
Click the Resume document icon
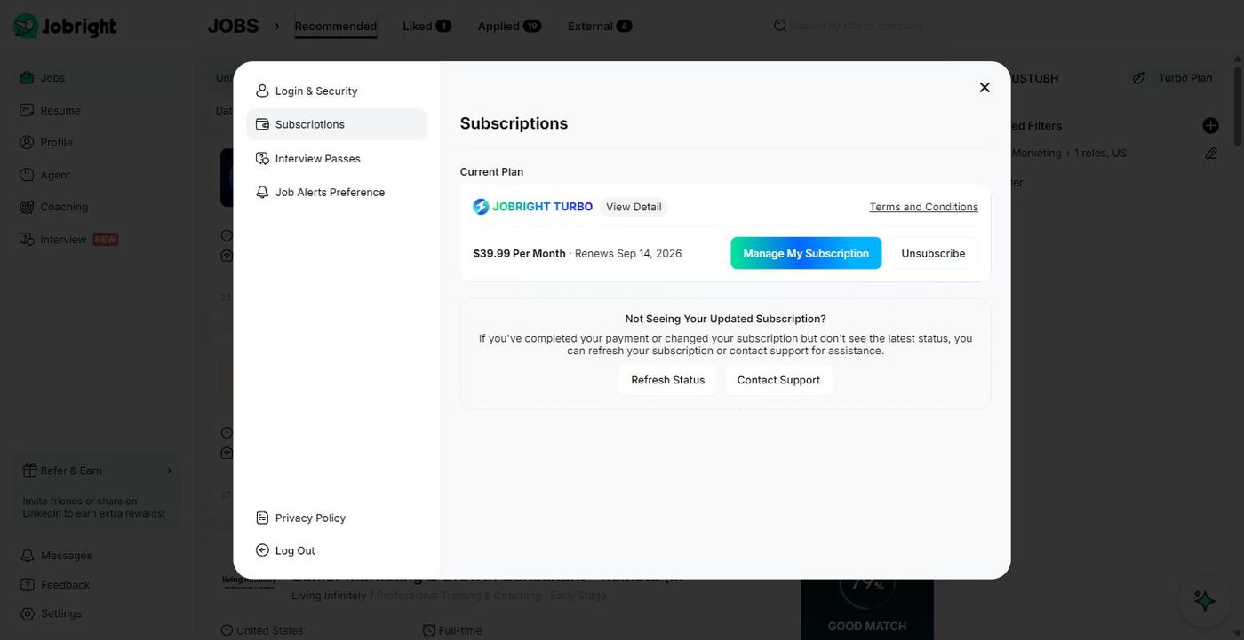[x=28, y=110]
